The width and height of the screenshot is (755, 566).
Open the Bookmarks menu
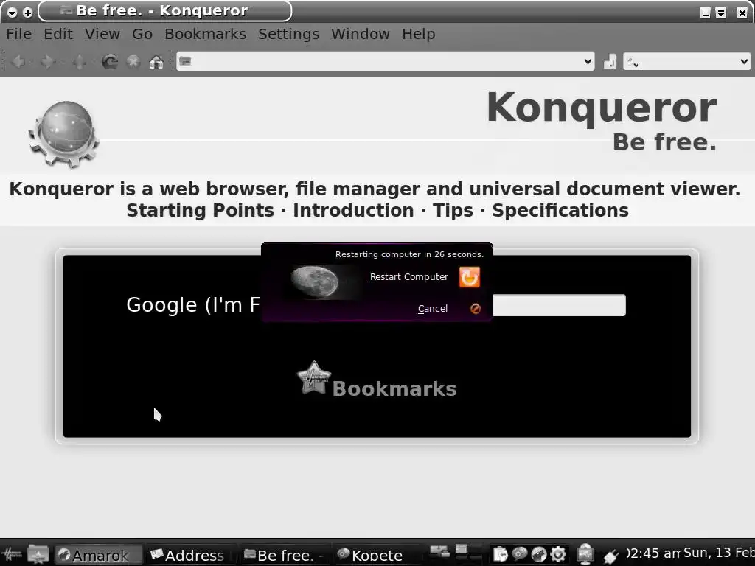(205, 34)
